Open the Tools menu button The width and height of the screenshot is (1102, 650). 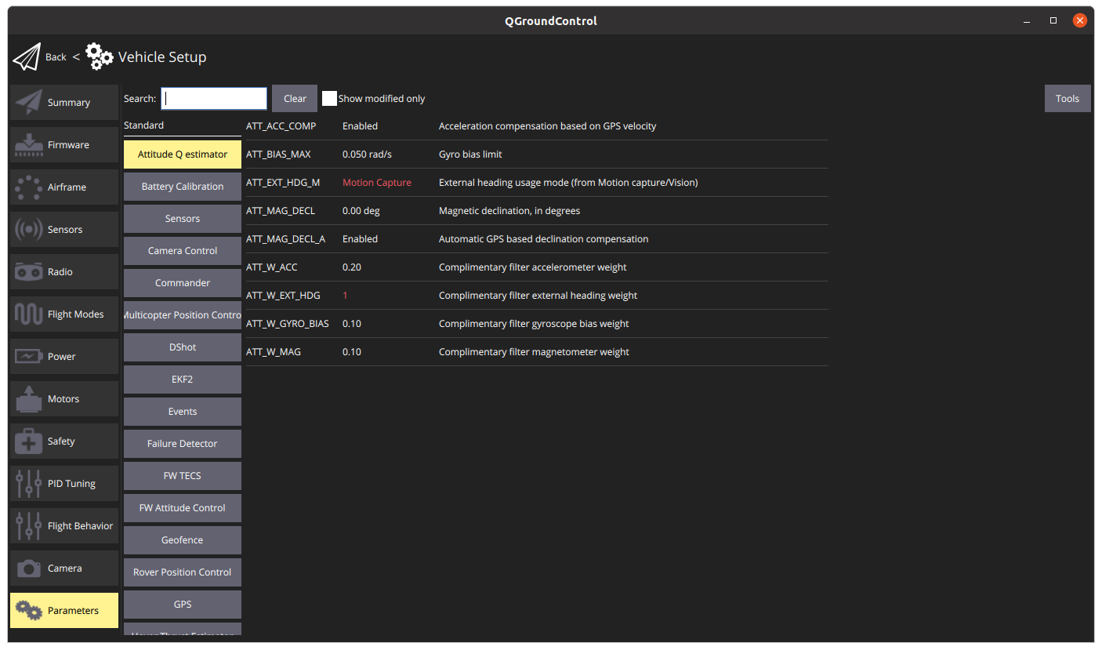pyautogui.click(x=1068, y=99)
